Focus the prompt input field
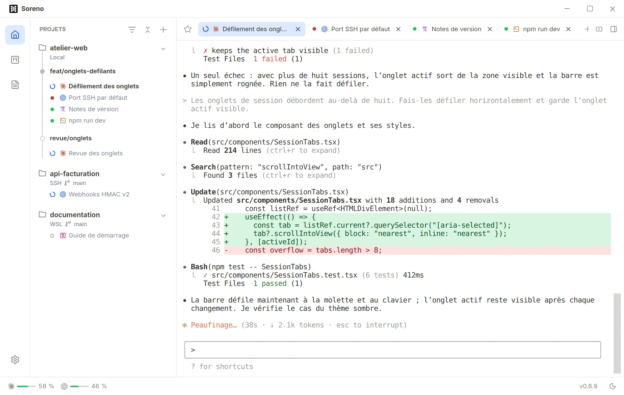This screenshot has height=395, width=624. [393, 350]
